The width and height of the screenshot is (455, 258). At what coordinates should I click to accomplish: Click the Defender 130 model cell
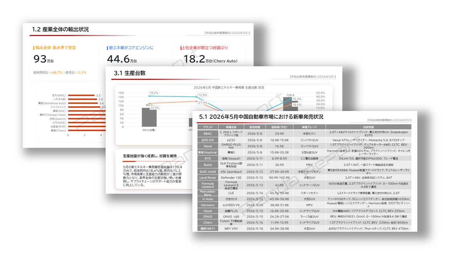tap(231, 178)
